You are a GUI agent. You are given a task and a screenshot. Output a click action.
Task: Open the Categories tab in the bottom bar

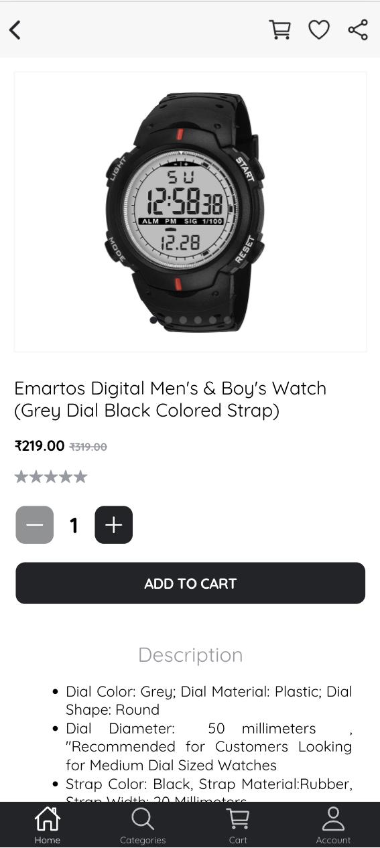click(x=143, y=825)
